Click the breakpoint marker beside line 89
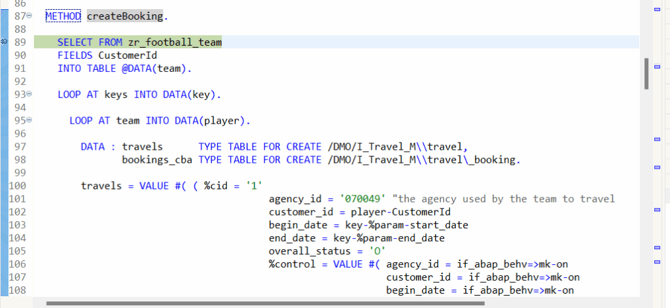 (x=3, y=42)
